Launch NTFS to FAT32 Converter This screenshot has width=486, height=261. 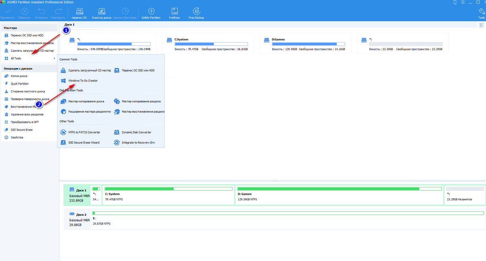(x=80, y=132)
